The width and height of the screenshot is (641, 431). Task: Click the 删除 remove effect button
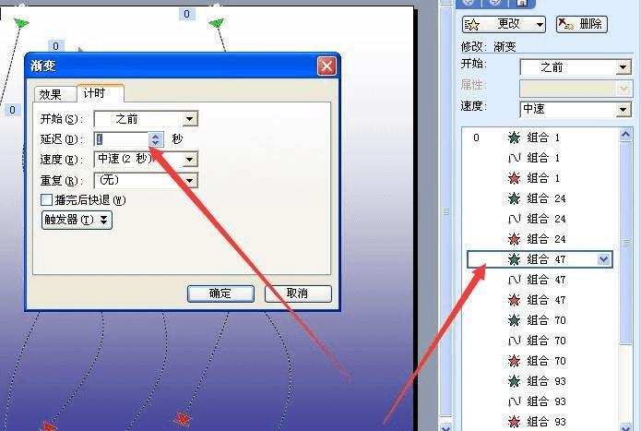[x=581, y=24]
